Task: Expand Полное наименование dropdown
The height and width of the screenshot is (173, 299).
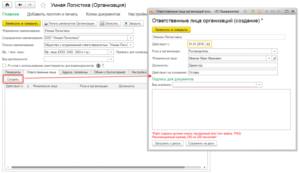Action: coord(131,45)
